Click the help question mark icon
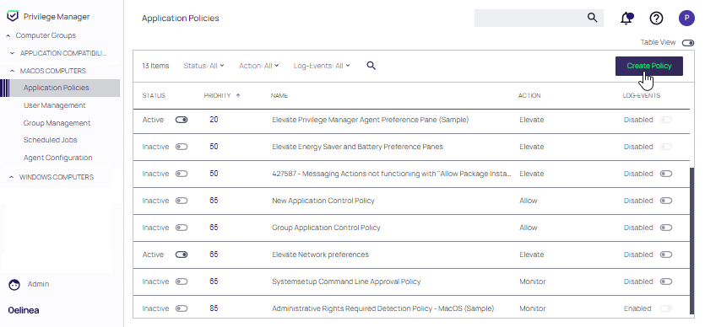Viewport: 705px width, 327px height. (656, 18)
